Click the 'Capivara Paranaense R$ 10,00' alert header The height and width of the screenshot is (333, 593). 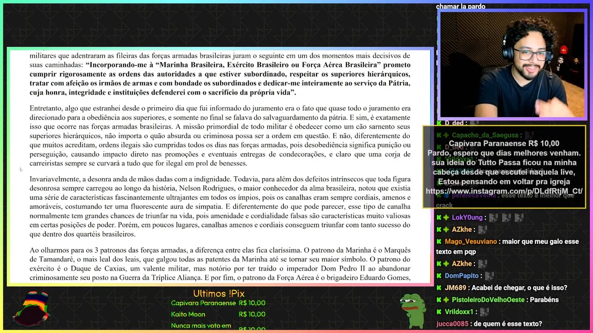click(504, 143)
